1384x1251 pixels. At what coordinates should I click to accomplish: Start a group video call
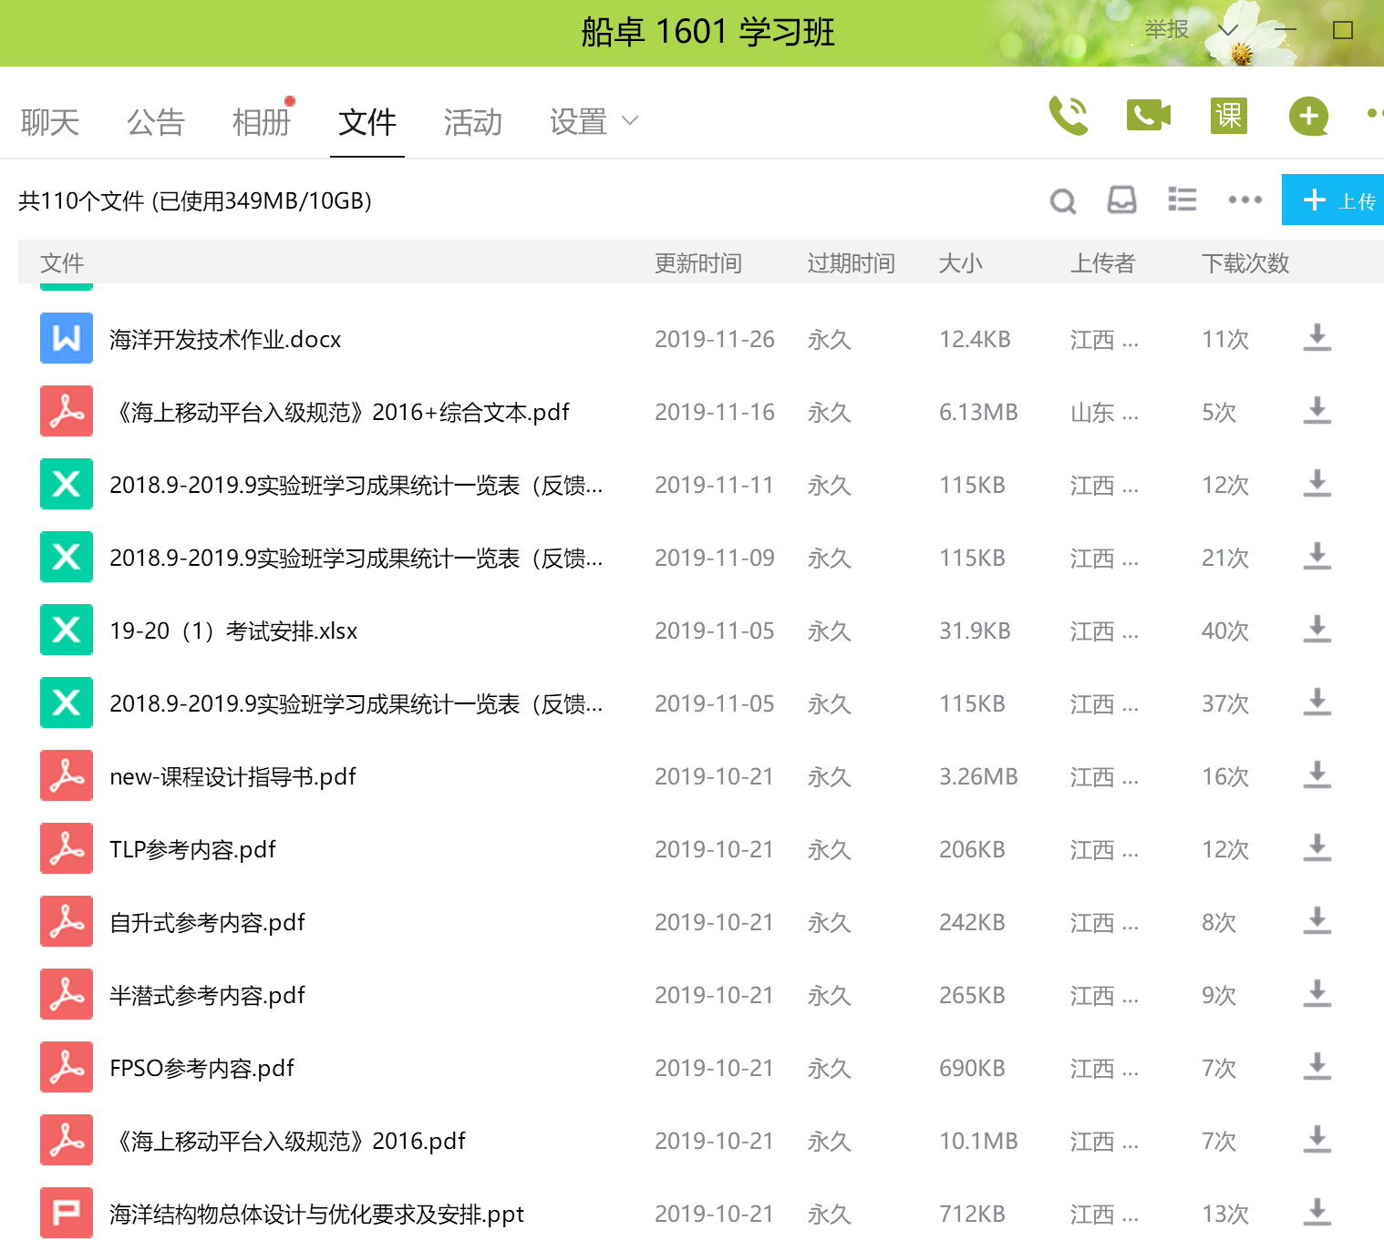tap(1148, 116)
